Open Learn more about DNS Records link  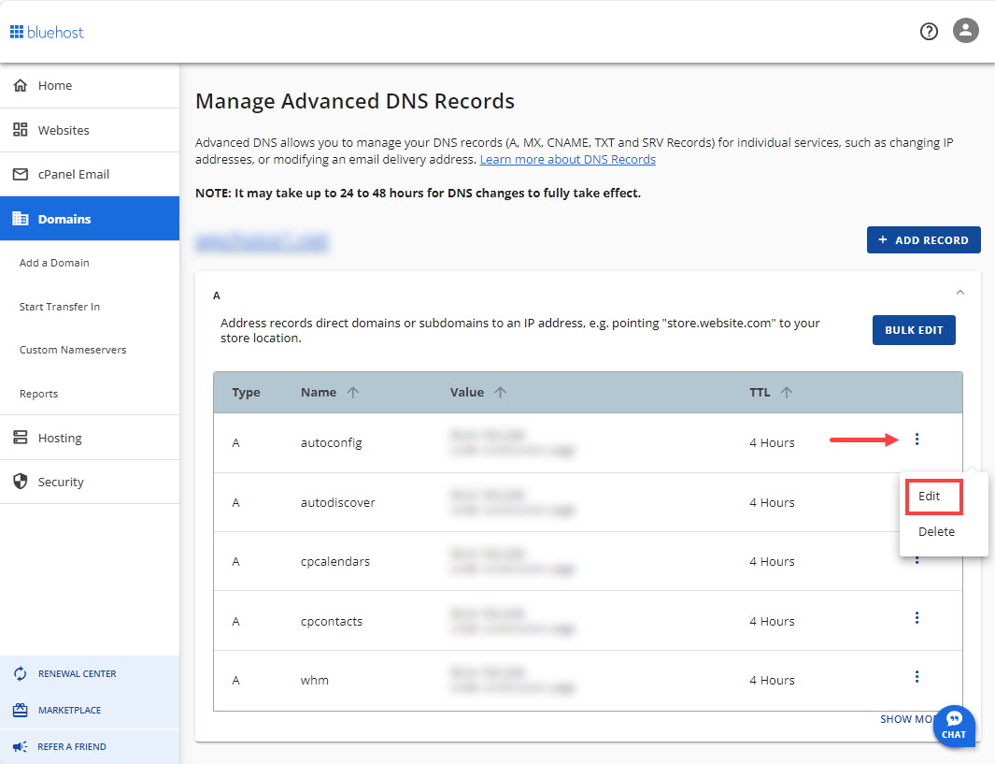coord(567,159)
